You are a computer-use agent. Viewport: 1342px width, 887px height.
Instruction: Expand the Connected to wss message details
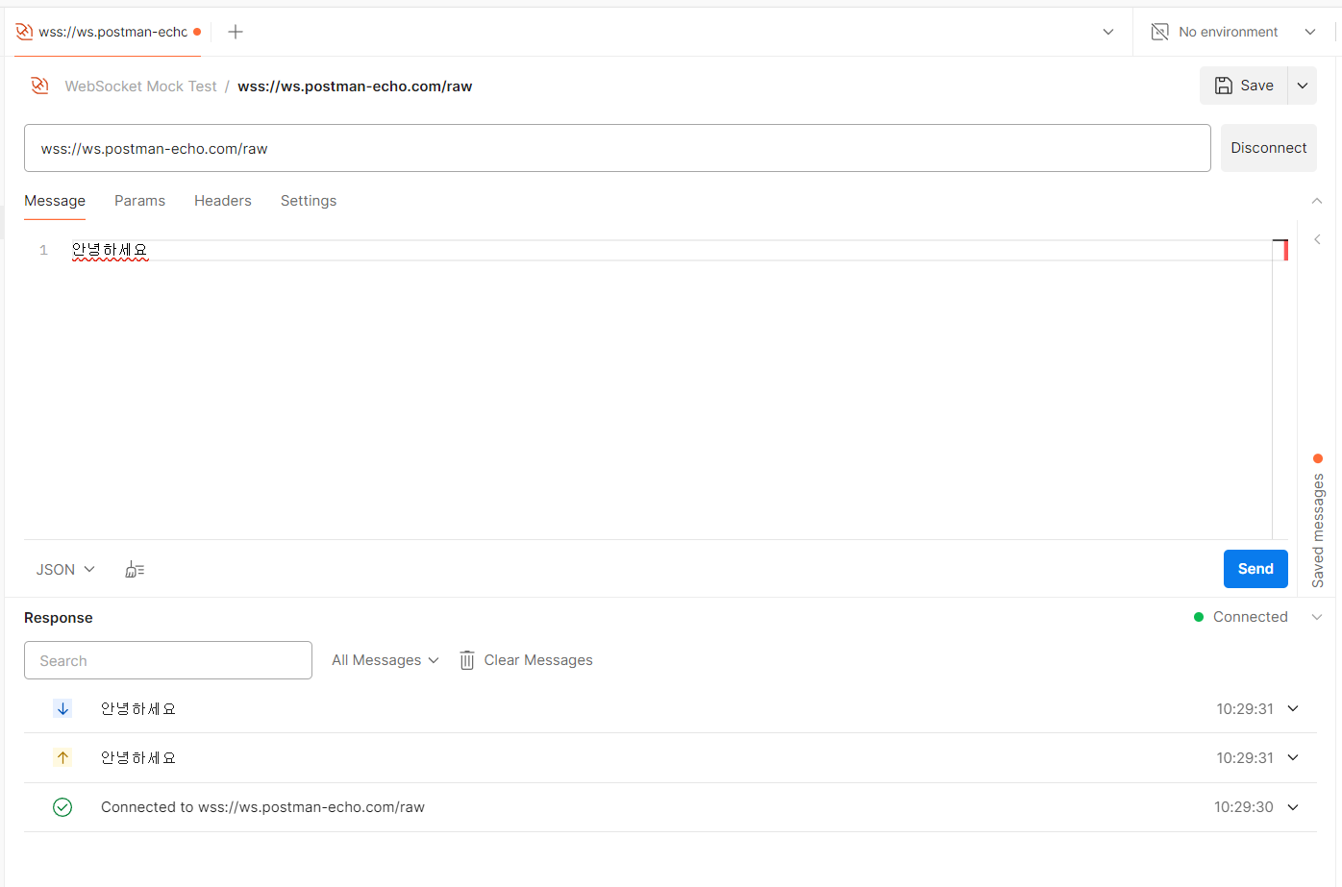(1293, 807)
